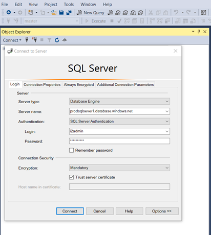This screenshot has width=211, height=235.
Task: Open Object Explorer window position dropdown arrow
Action: (x=193, y=32)
